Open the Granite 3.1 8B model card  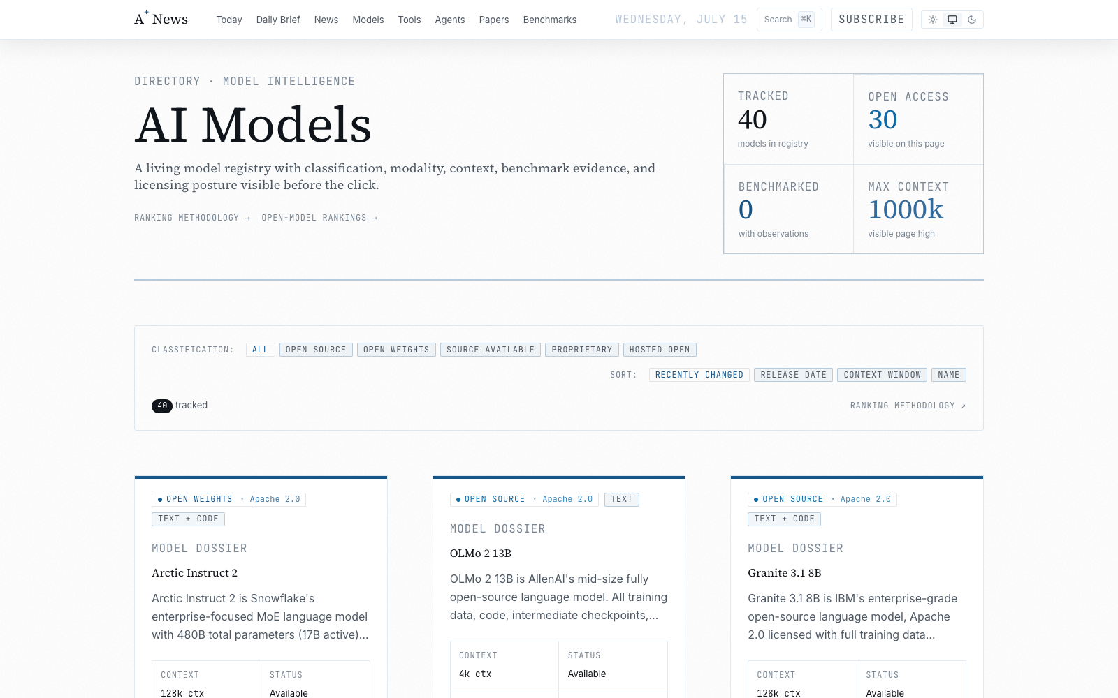(857, 588)
